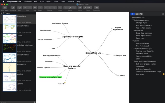The height and width of the screenshot is (103, 165).
Task: Open the Mind Map menu
Action: point(28,2)
